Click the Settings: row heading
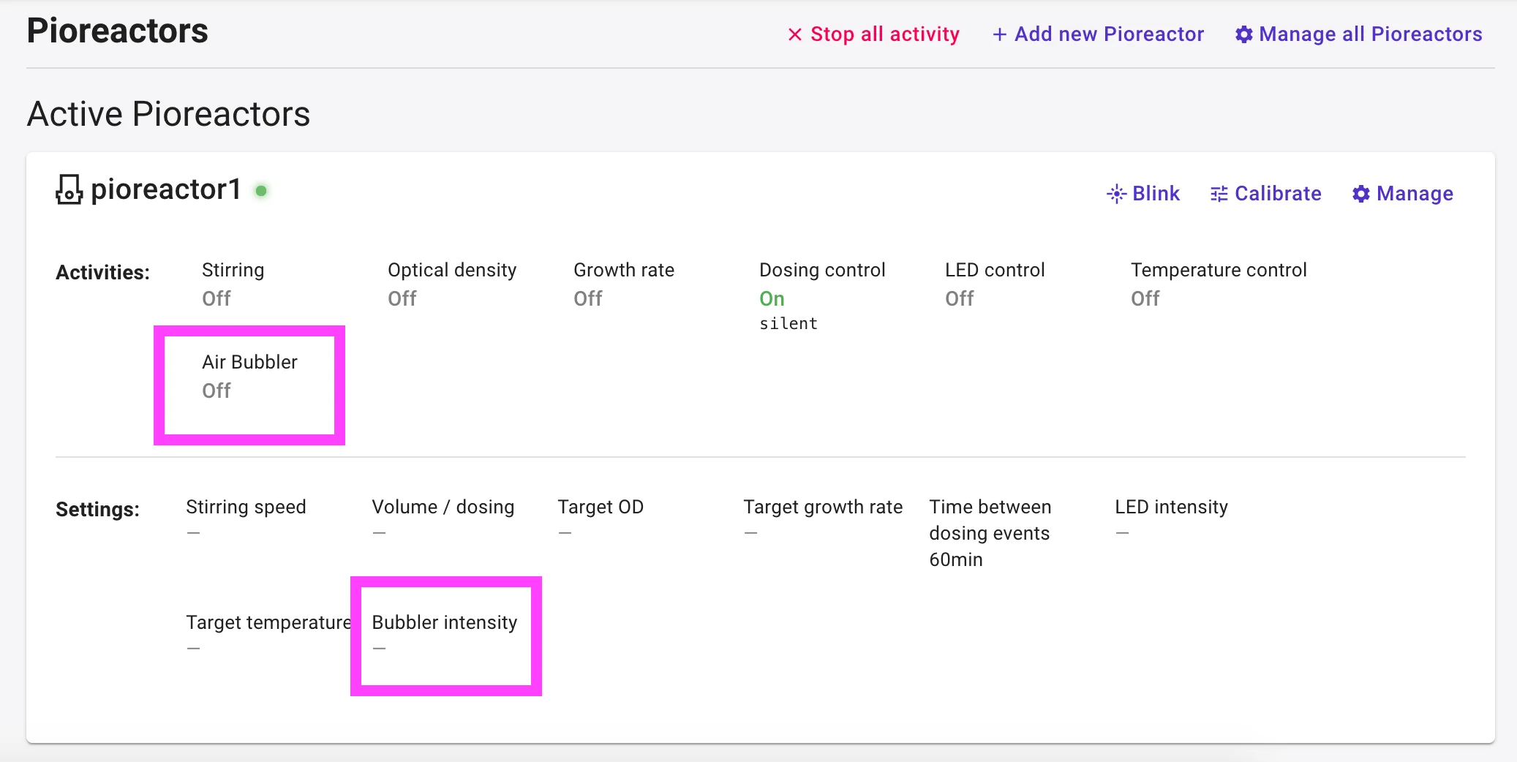This screenshot has height=762, width=1517. pyautogui.click(x=97, y=510)
